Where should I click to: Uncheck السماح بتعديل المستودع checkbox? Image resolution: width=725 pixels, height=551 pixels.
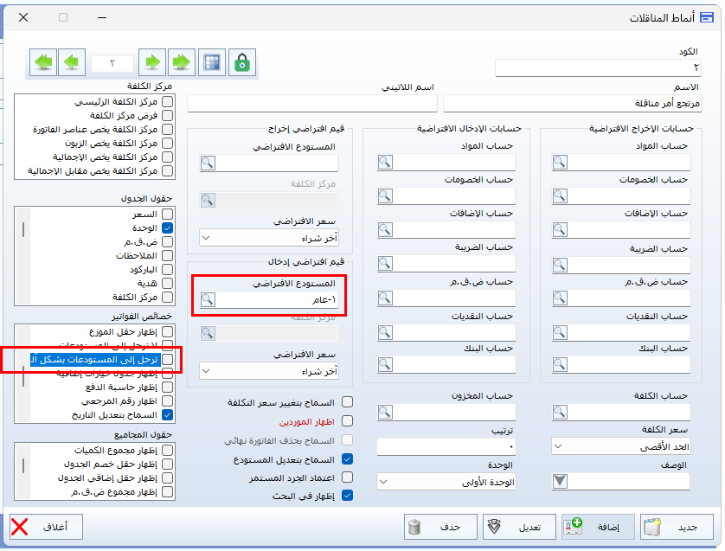coord(348,459)
